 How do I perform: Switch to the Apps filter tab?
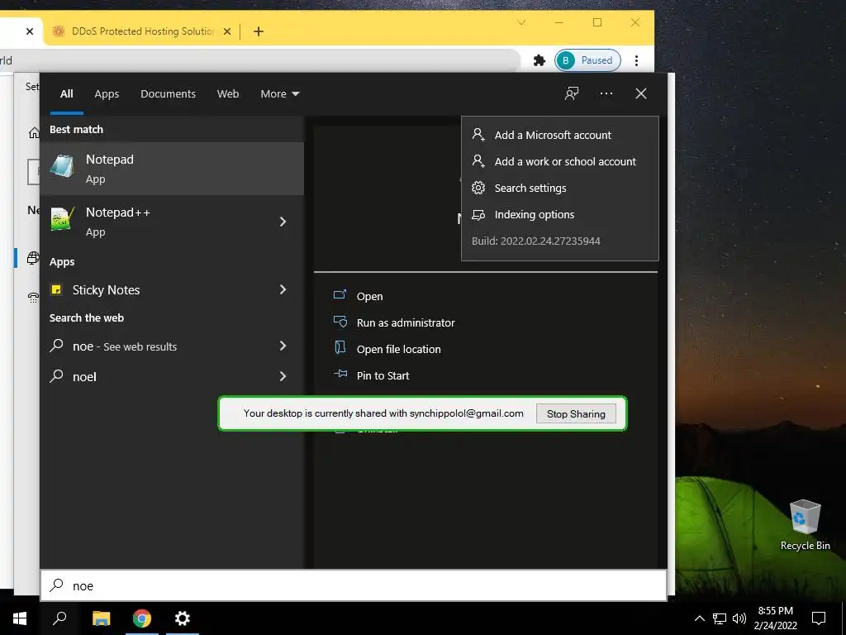[107, 94]
